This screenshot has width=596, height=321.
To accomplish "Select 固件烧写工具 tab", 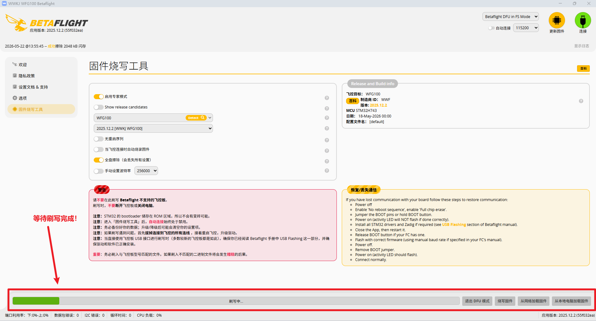I will coord(41,109).
